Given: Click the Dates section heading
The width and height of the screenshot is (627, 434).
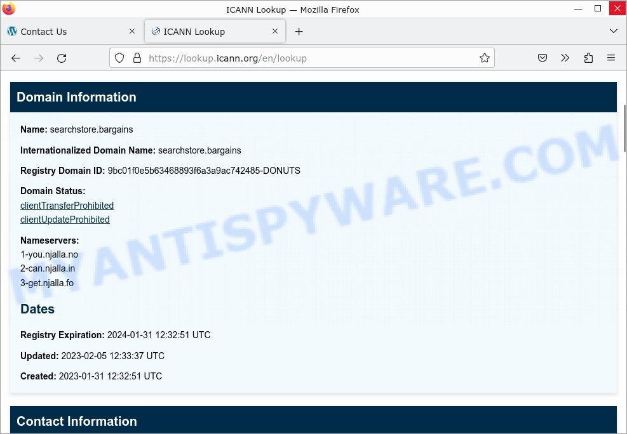Looking at the screenshot, I should click(37, 309).
